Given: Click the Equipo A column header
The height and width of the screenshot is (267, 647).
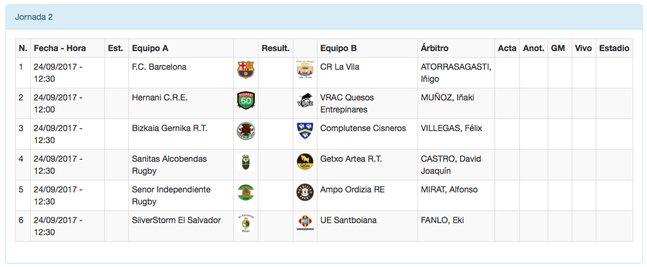Looking at the screenshot, I should pos(150,48).
